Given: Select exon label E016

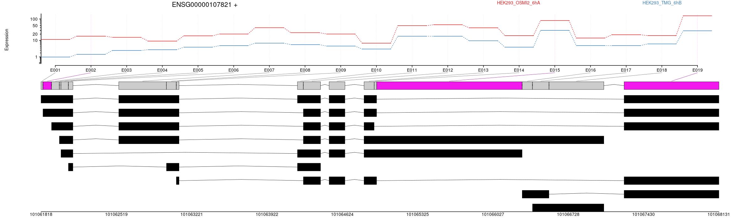Looking at the screenshot, I should (590, 70).
